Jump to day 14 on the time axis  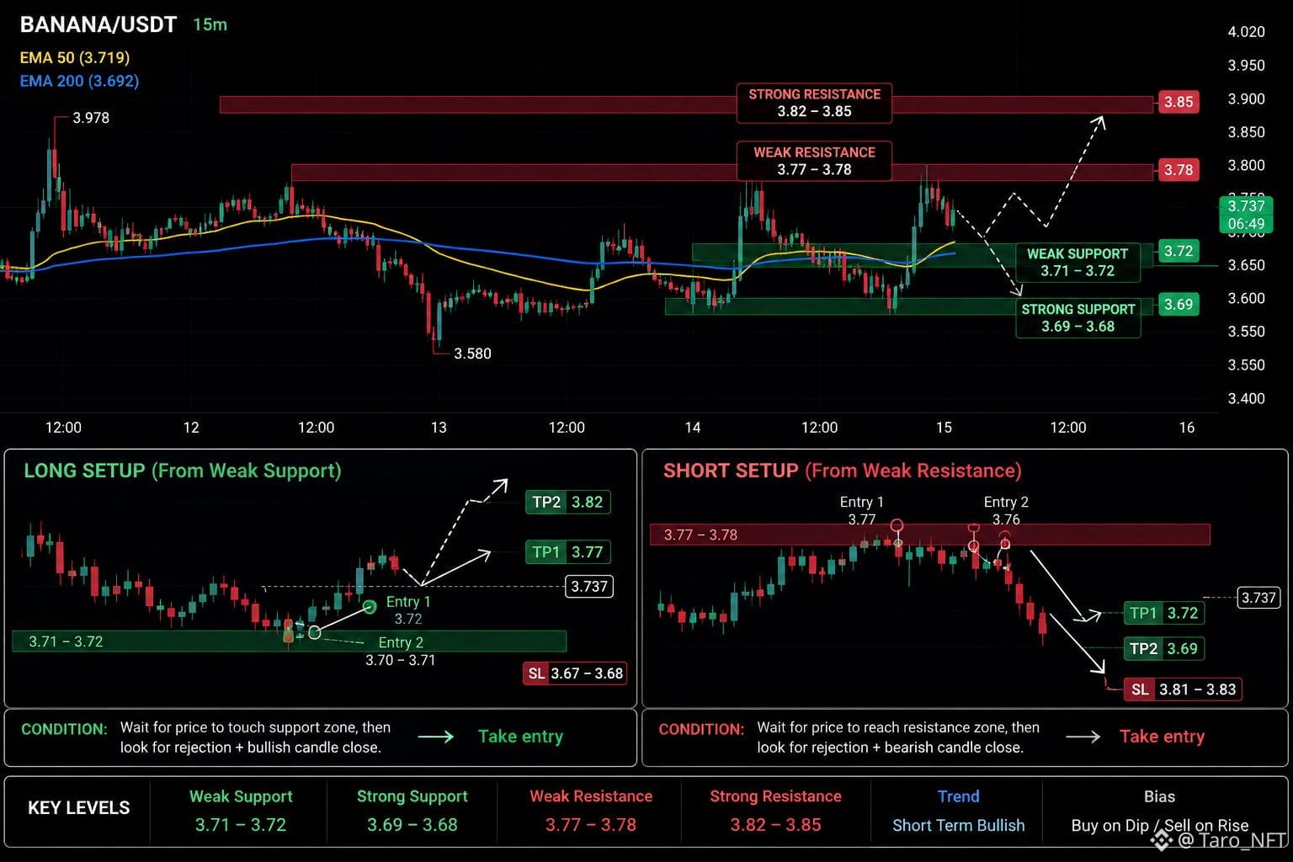692,428
